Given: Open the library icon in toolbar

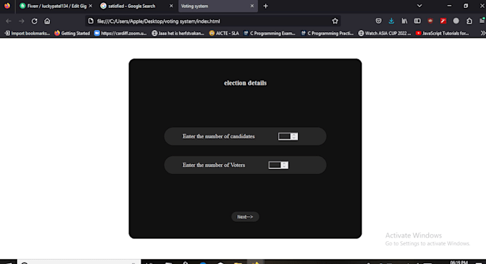Looking at the screenshot, I should click(x=405, y=21).
